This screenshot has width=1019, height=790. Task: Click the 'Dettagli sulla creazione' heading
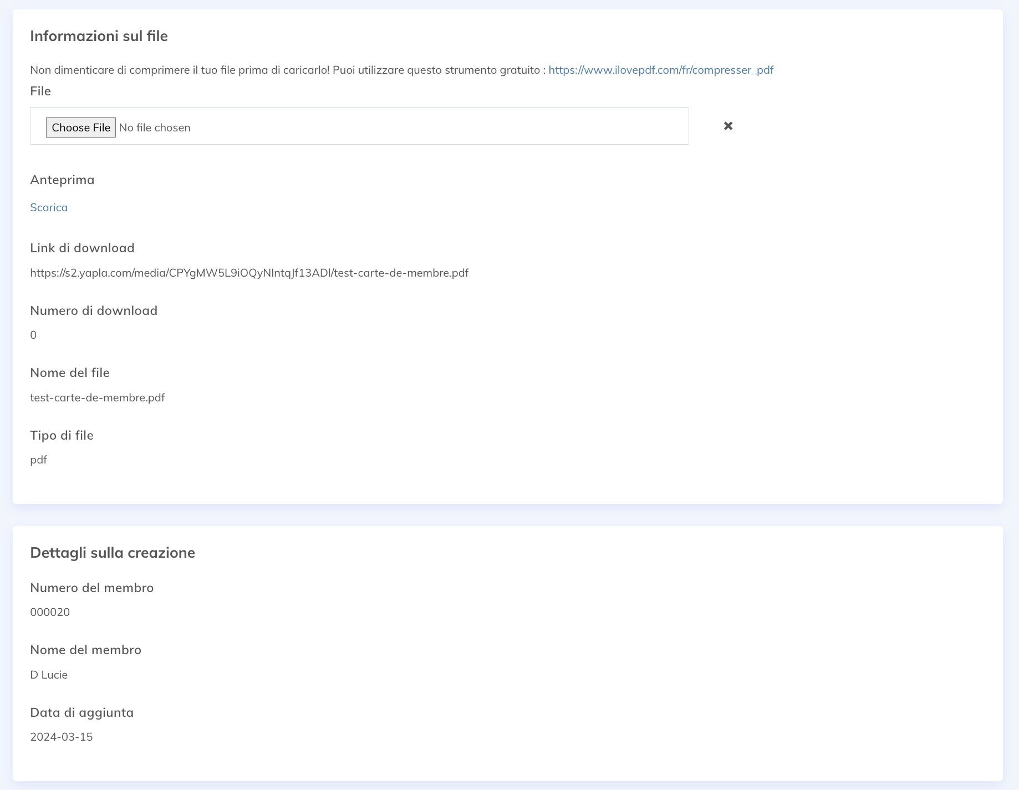[x=113, y=553]
